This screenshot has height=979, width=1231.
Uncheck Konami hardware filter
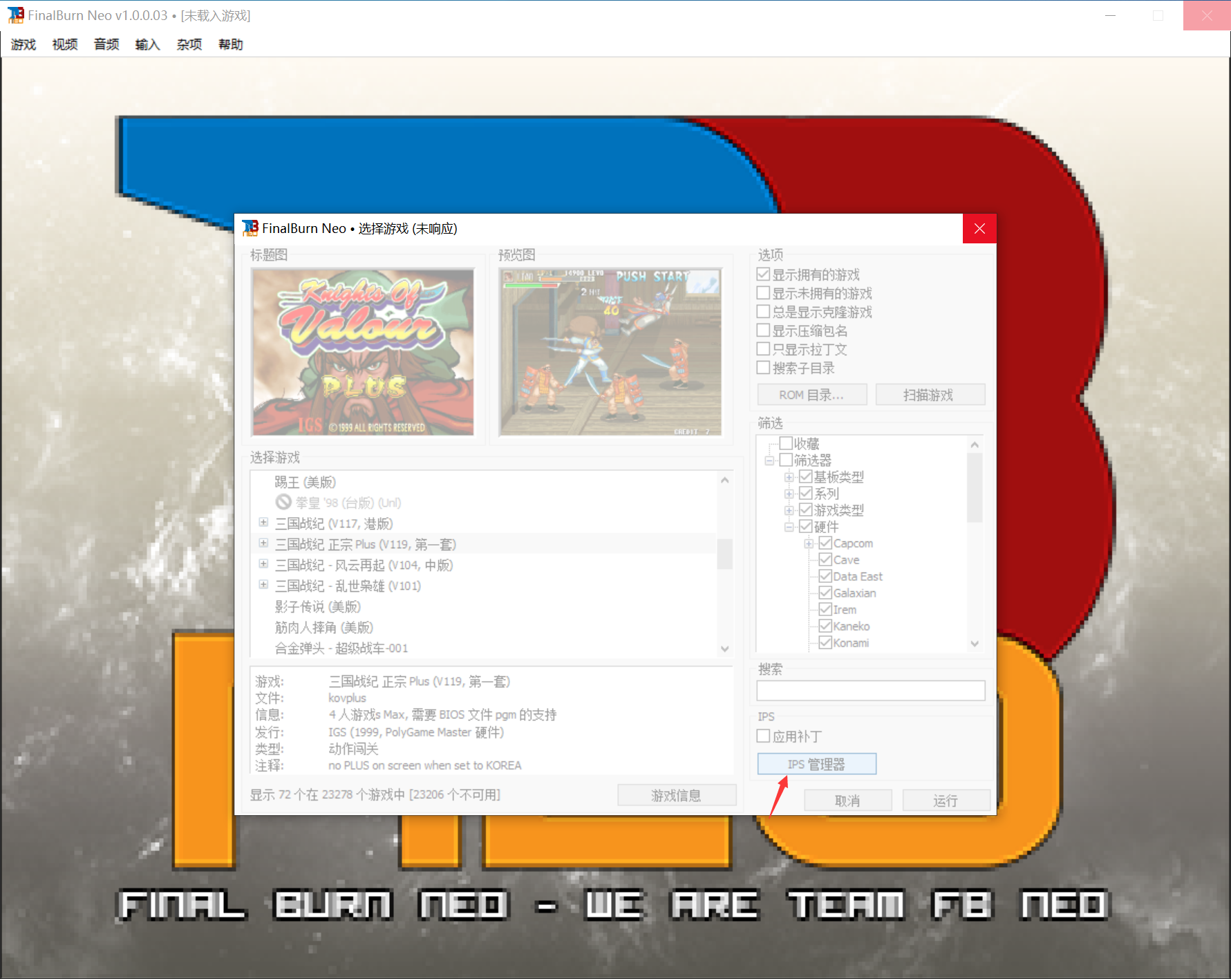coord(825,642)
